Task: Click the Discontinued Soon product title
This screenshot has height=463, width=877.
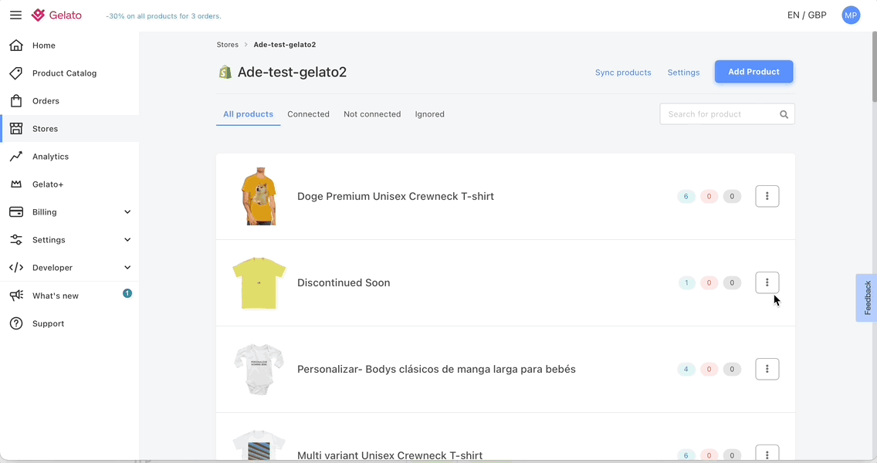Action: point(344,282)
